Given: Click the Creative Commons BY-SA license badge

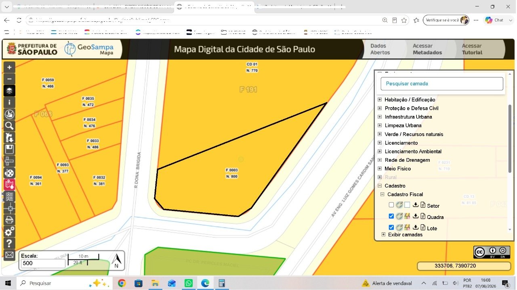Looking at the screenshot, I should [492, 252].
